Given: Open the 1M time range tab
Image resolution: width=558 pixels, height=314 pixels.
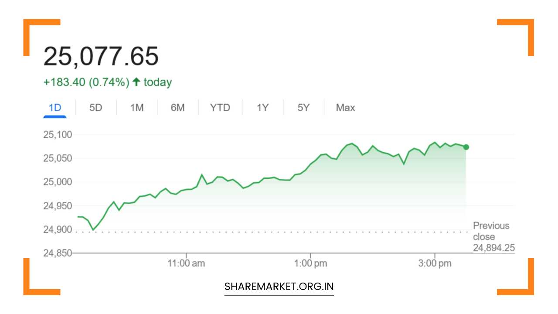Looking at the screenshot, I should pos(137,108).
